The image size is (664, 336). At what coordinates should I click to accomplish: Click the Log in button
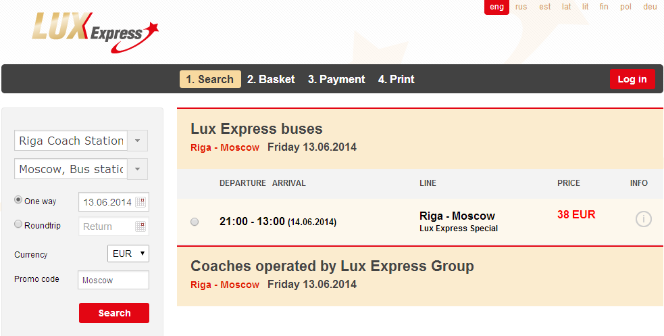tap(632, 79)
